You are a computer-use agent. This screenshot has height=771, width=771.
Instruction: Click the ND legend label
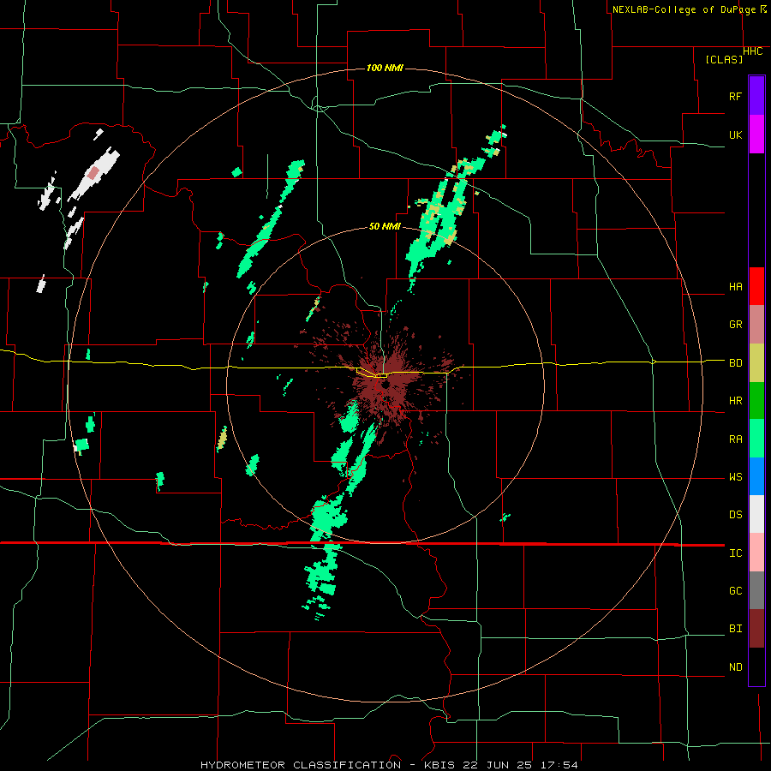735,667
